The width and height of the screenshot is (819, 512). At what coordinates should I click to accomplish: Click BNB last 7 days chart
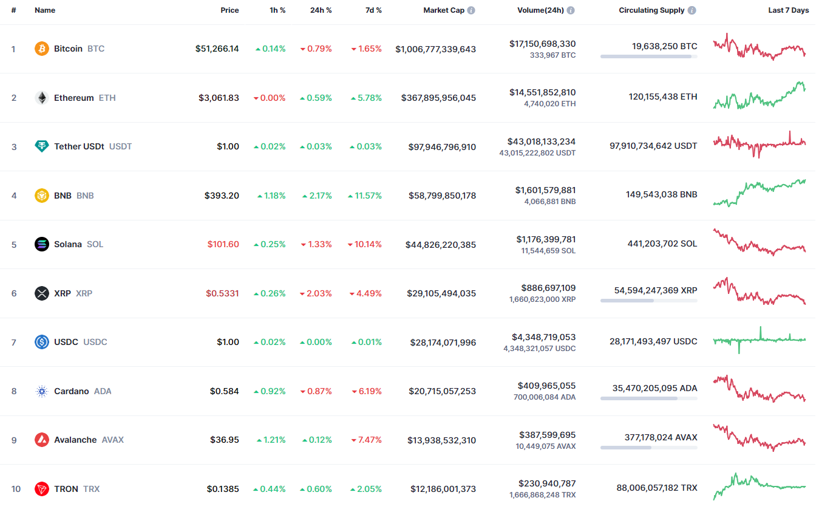[760, 193]
